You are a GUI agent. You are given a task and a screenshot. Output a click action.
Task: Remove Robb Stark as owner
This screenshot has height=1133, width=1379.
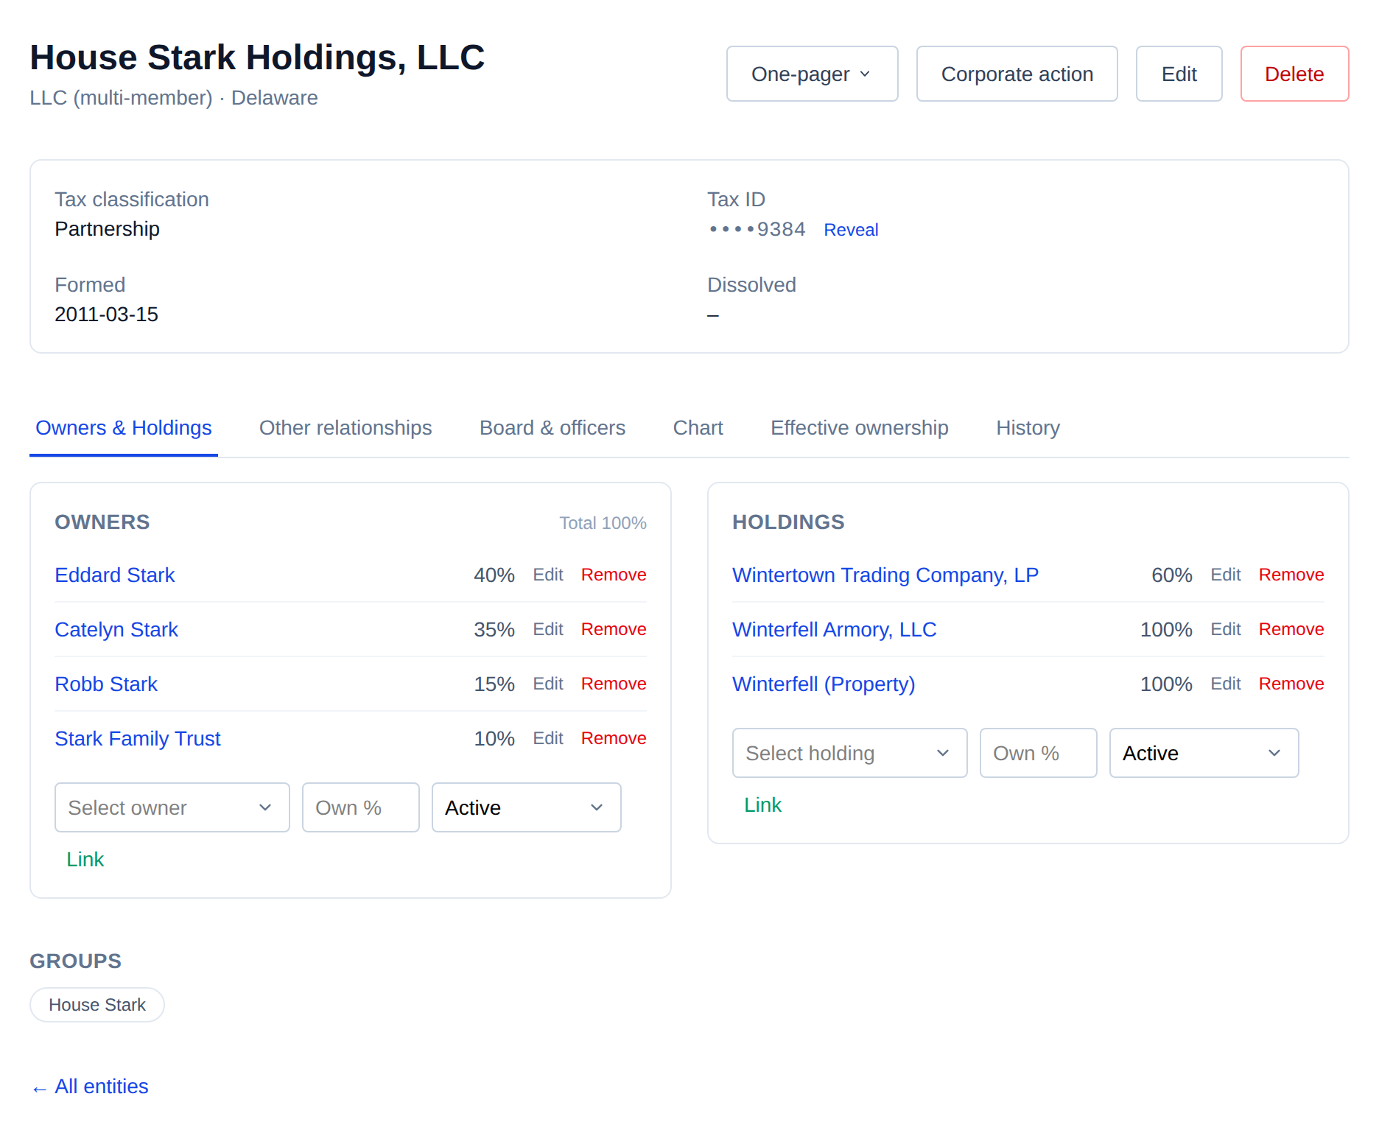click(x=614, y=684)
